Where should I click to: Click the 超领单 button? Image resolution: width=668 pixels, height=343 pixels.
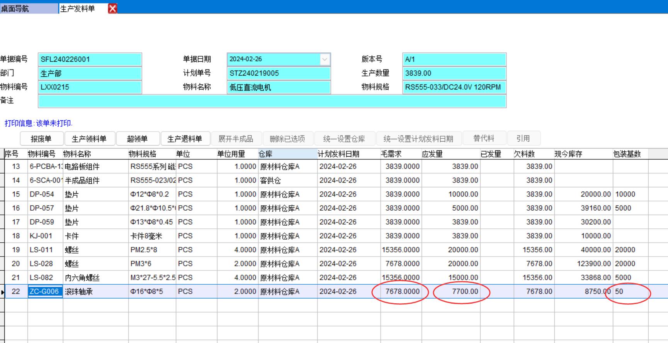(137, 139)
